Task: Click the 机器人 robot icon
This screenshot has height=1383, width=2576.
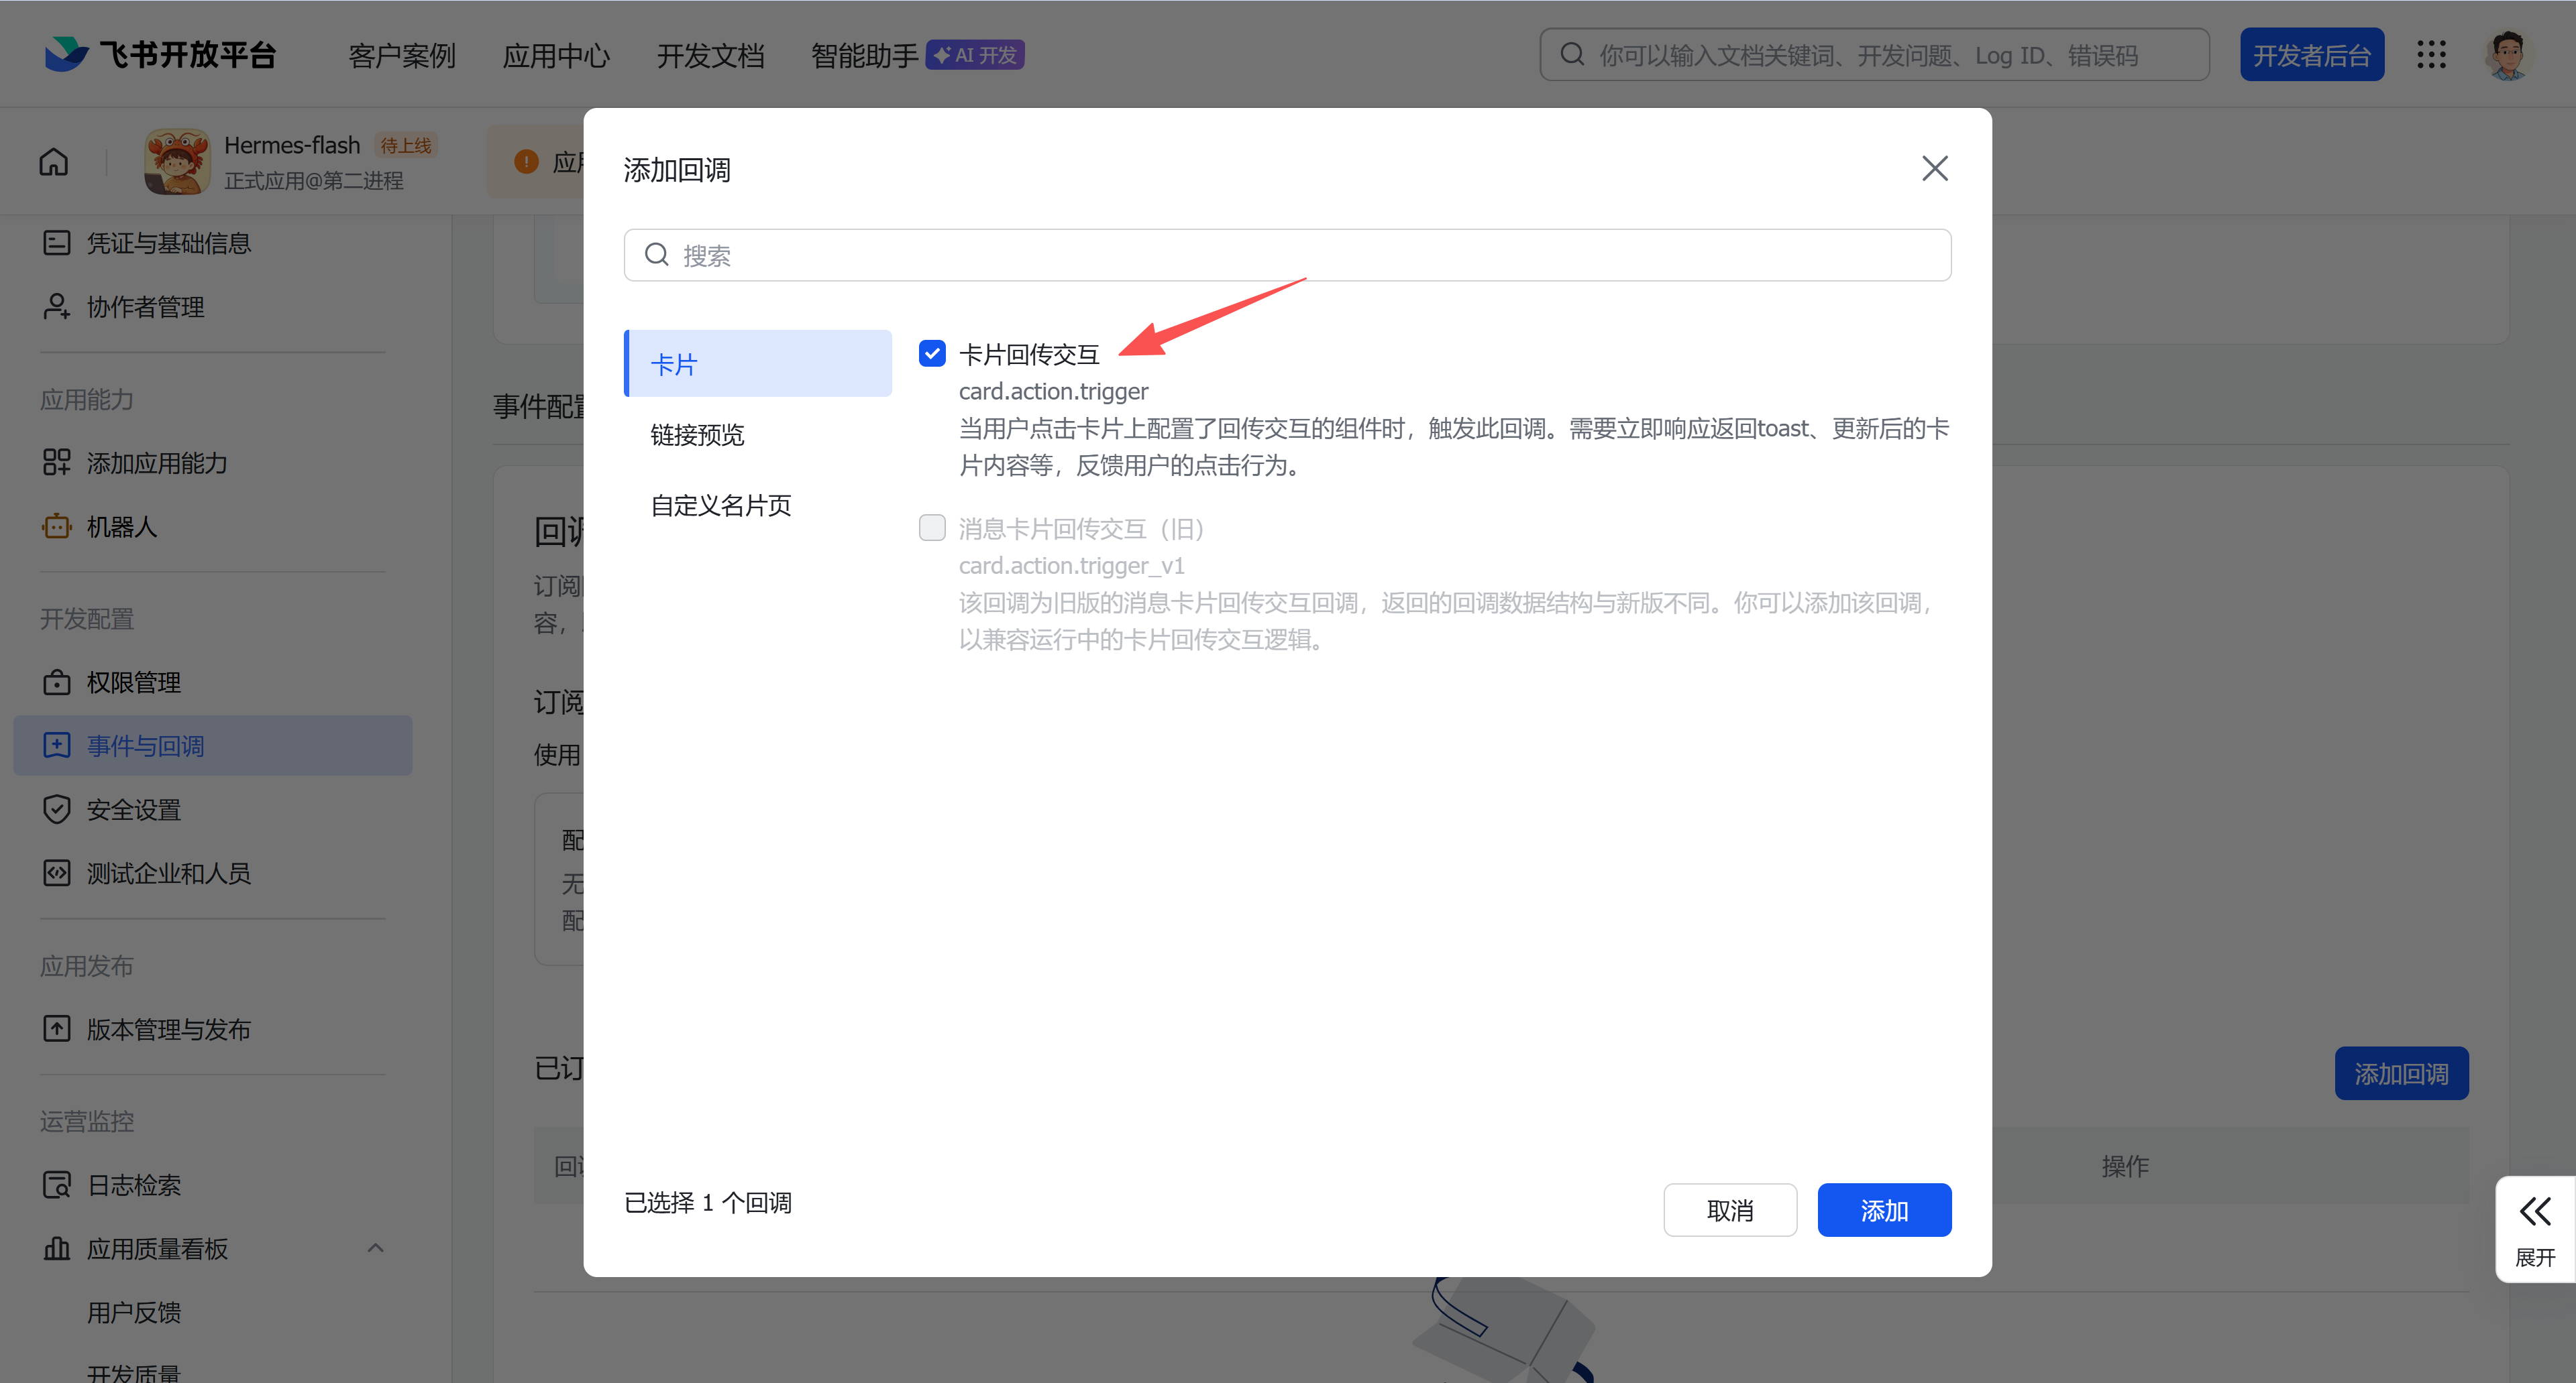Action: (57, 526)
